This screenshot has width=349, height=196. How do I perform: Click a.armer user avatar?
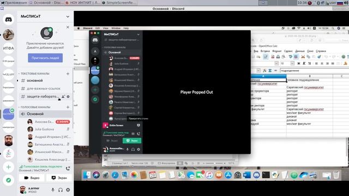(x=23, y=189)
